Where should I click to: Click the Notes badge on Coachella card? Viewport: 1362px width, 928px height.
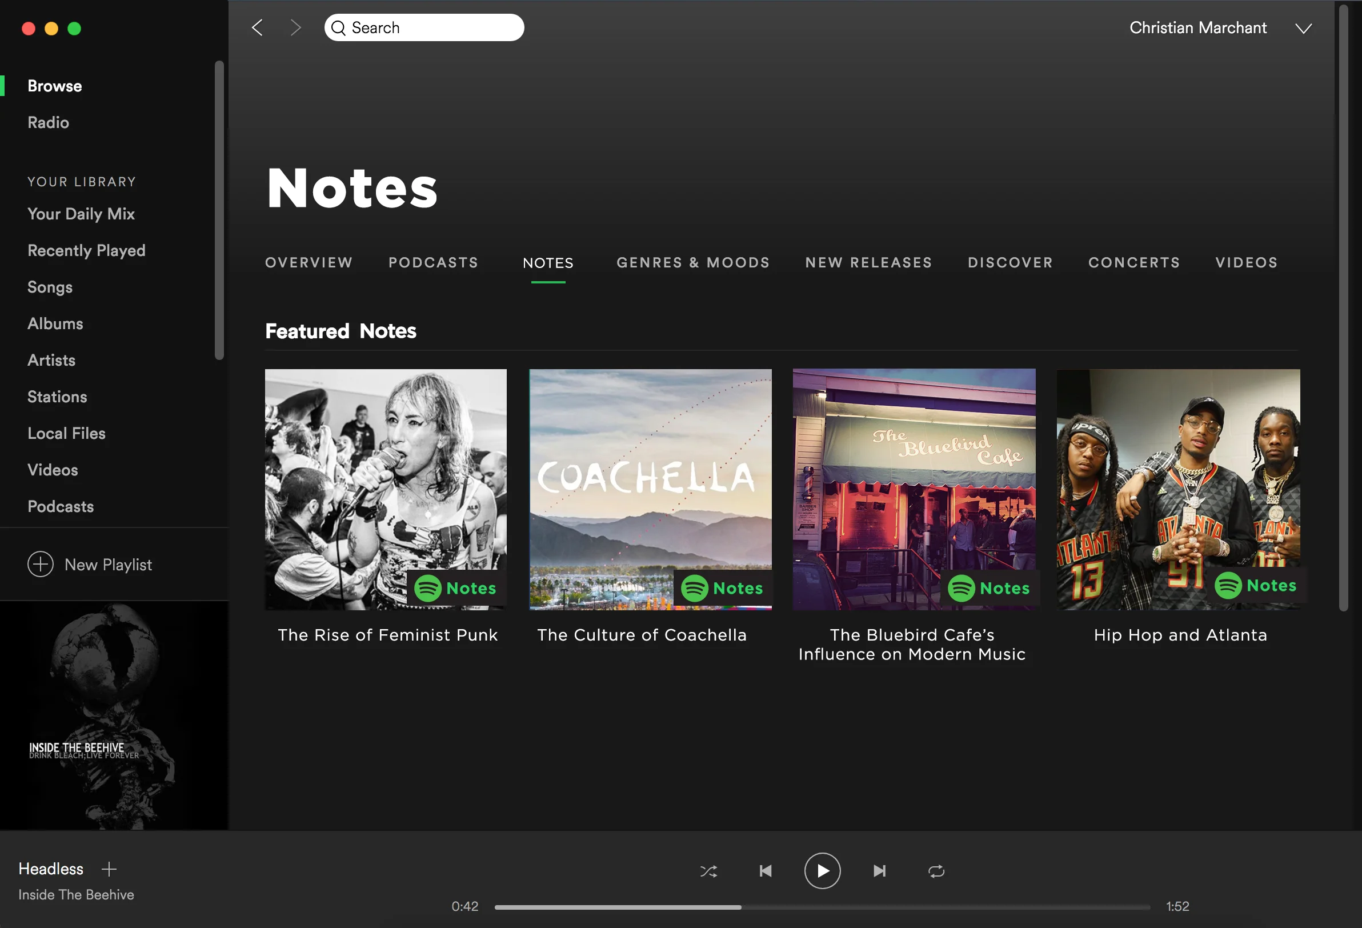coord(723,588)
